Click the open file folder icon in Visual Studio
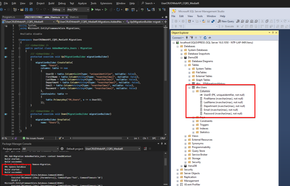The image size is (290, 186). coord(22,9)
